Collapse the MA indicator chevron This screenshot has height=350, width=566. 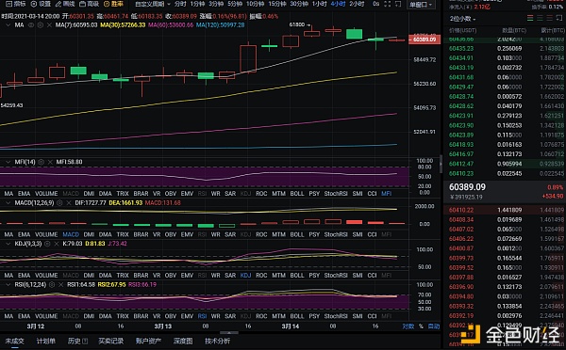click(x=8, y=25)
